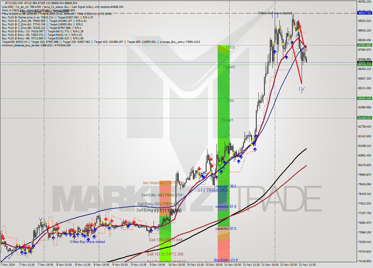Click the '8 Nov 03:30' time label
This screenshot has height=268, width=373.
pyautogui.click(x=65, y=265)
